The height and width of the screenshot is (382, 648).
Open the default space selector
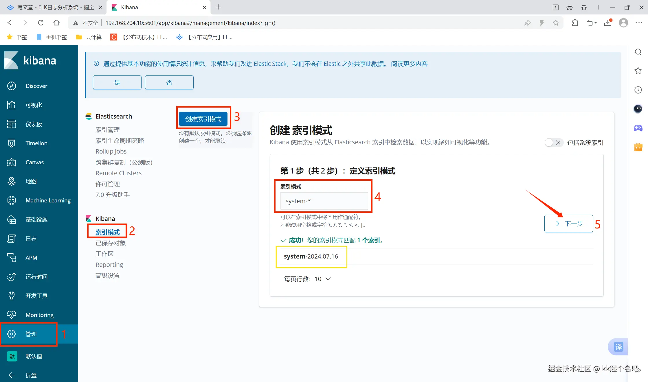(12, 356)
